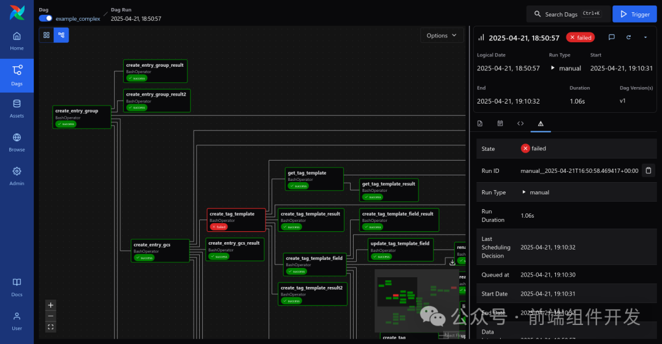Click the graph minimap overview
Image resolution: width=662 pixels, height=344 pixels.
[417, 301]
